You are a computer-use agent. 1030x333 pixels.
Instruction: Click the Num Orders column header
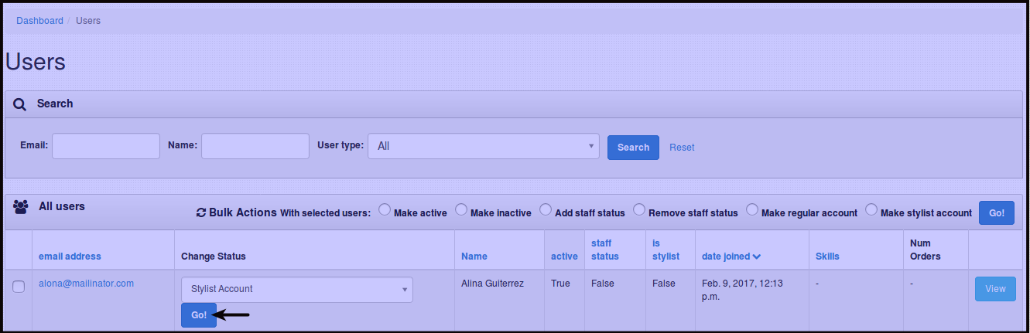pos(926,250)
